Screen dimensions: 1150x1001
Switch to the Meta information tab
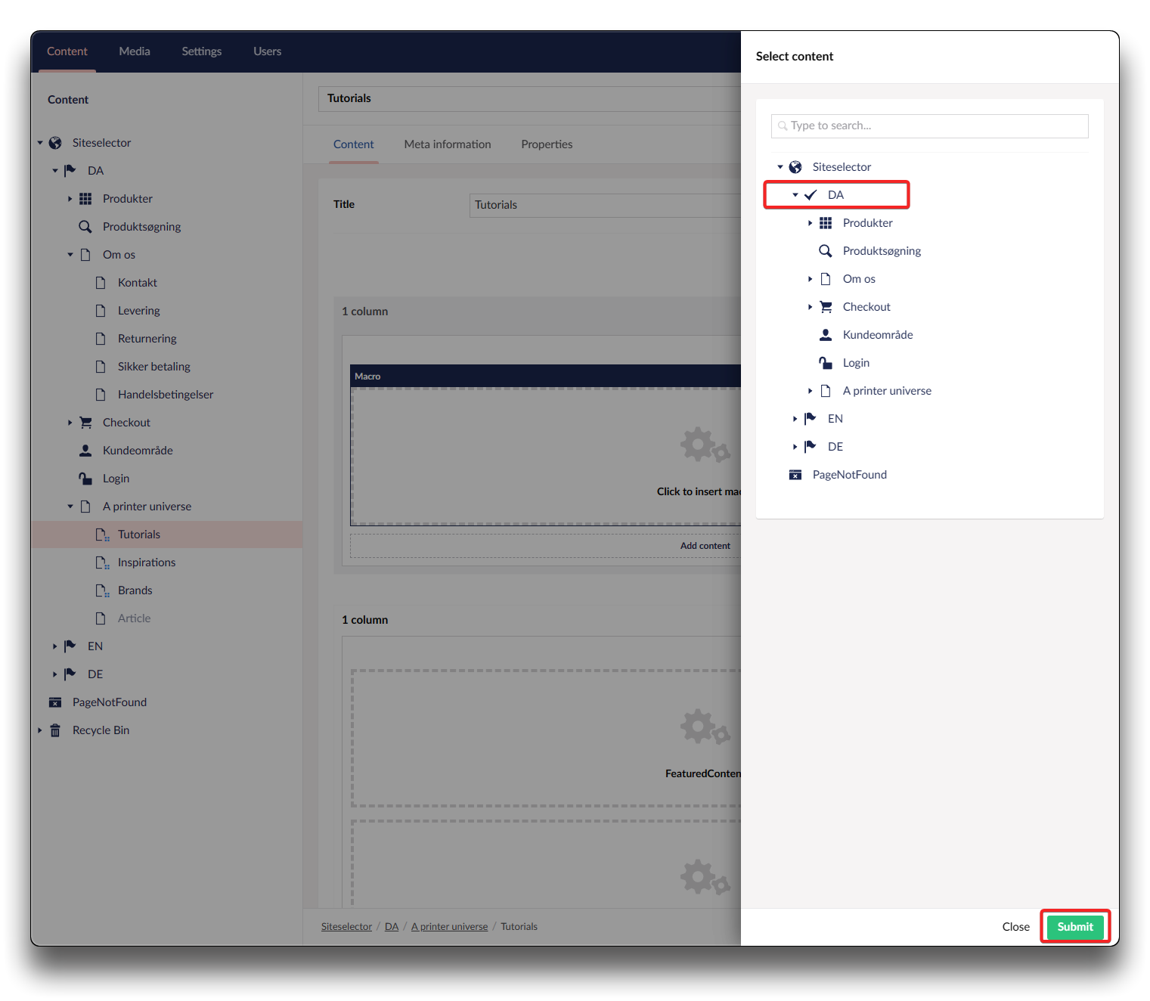pos(448,144)
